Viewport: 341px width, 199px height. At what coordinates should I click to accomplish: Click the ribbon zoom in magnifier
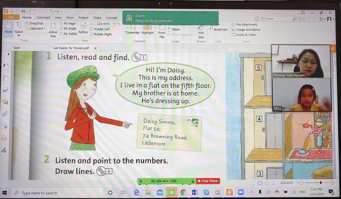coord(119,24)
